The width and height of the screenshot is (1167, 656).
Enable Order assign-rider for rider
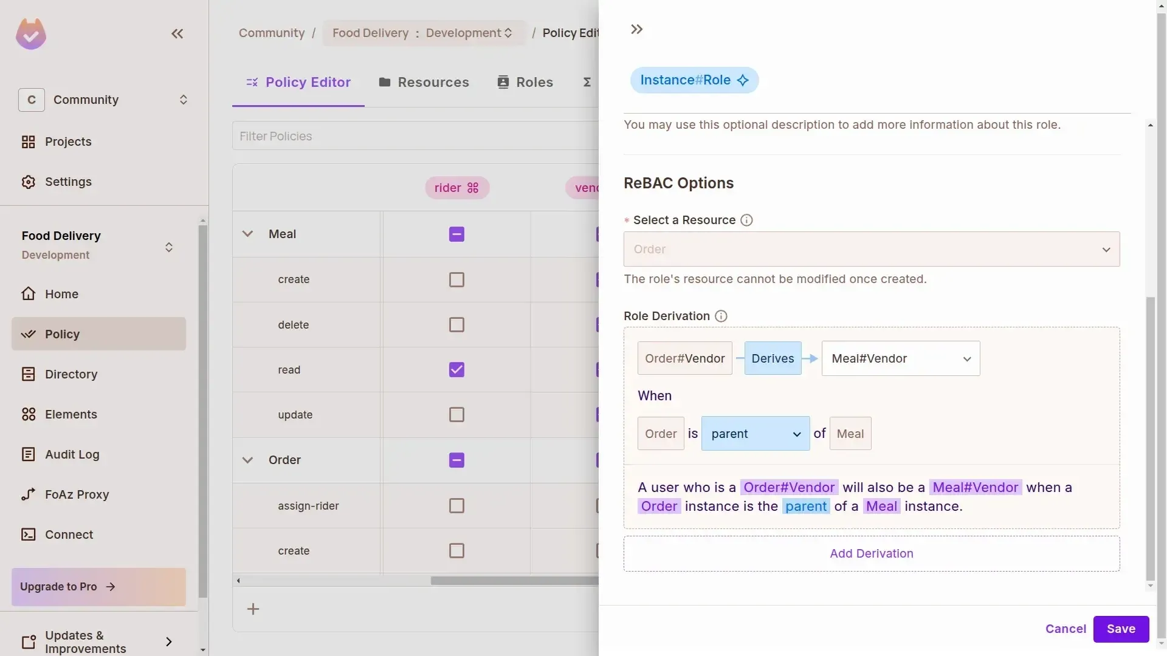(x=456, y=506)
